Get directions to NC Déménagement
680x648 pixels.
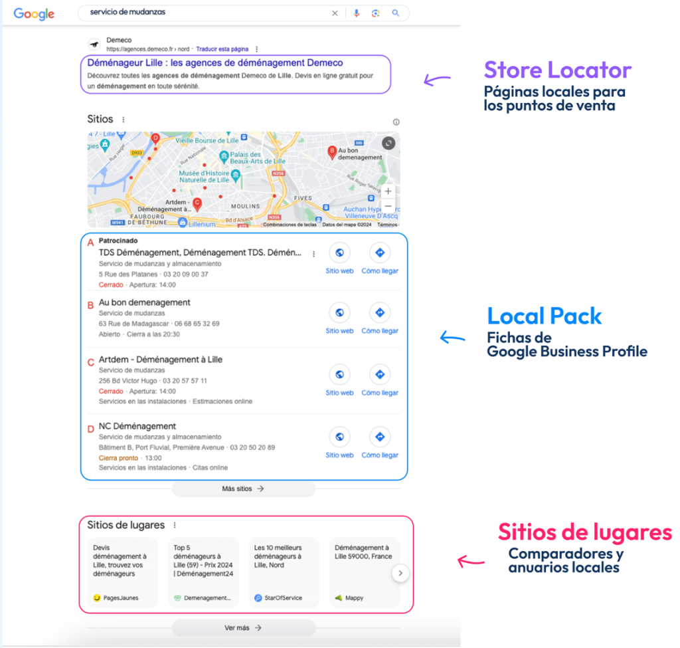380,443
